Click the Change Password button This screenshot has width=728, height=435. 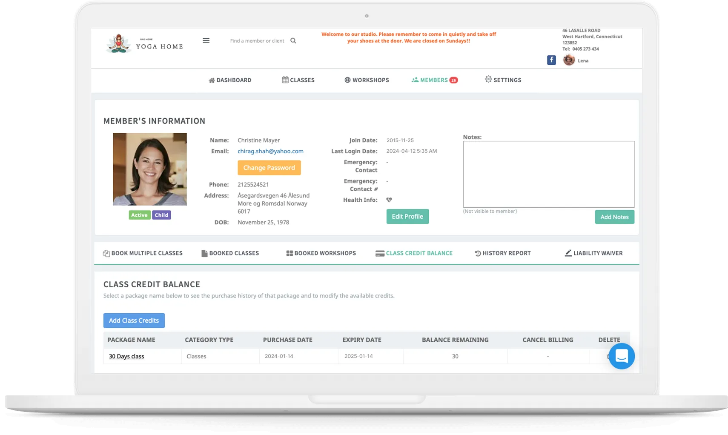pos(269,168)
